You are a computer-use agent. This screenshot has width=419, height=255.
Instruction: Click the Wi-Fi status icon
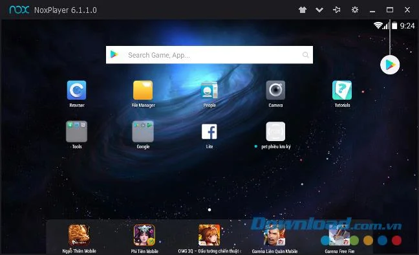click(x=378, y=25)
